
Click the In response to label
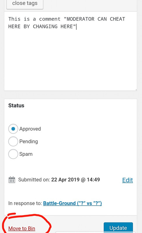pos(25,203)
